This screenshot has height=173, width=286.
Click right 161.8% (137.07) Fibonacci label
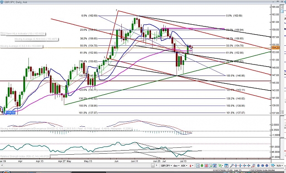pos(236,113)
